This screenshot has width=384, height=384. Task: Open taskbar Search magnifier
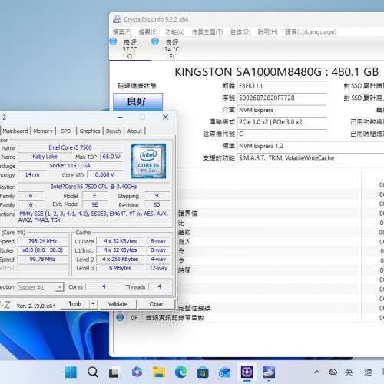pyautogui.click(x=93, y=372)
